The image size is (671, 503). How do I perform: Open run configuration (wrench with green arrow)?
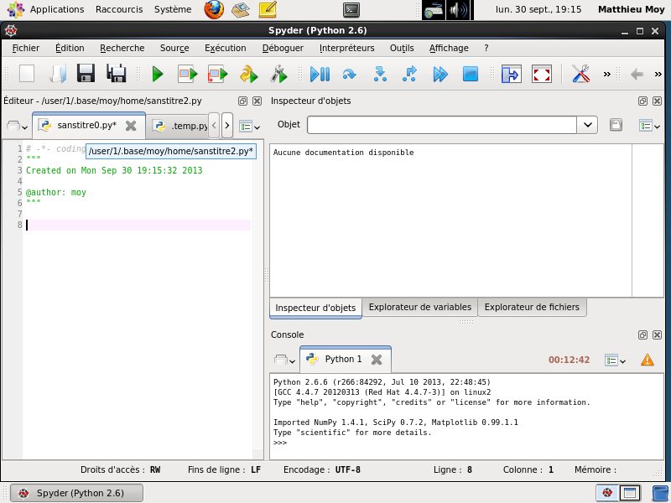tap(279, 74)
